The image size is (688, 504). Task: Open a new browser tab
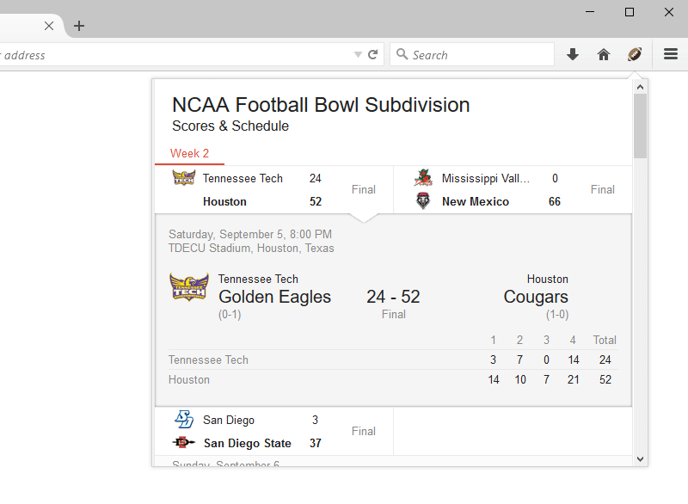[79, 26]
